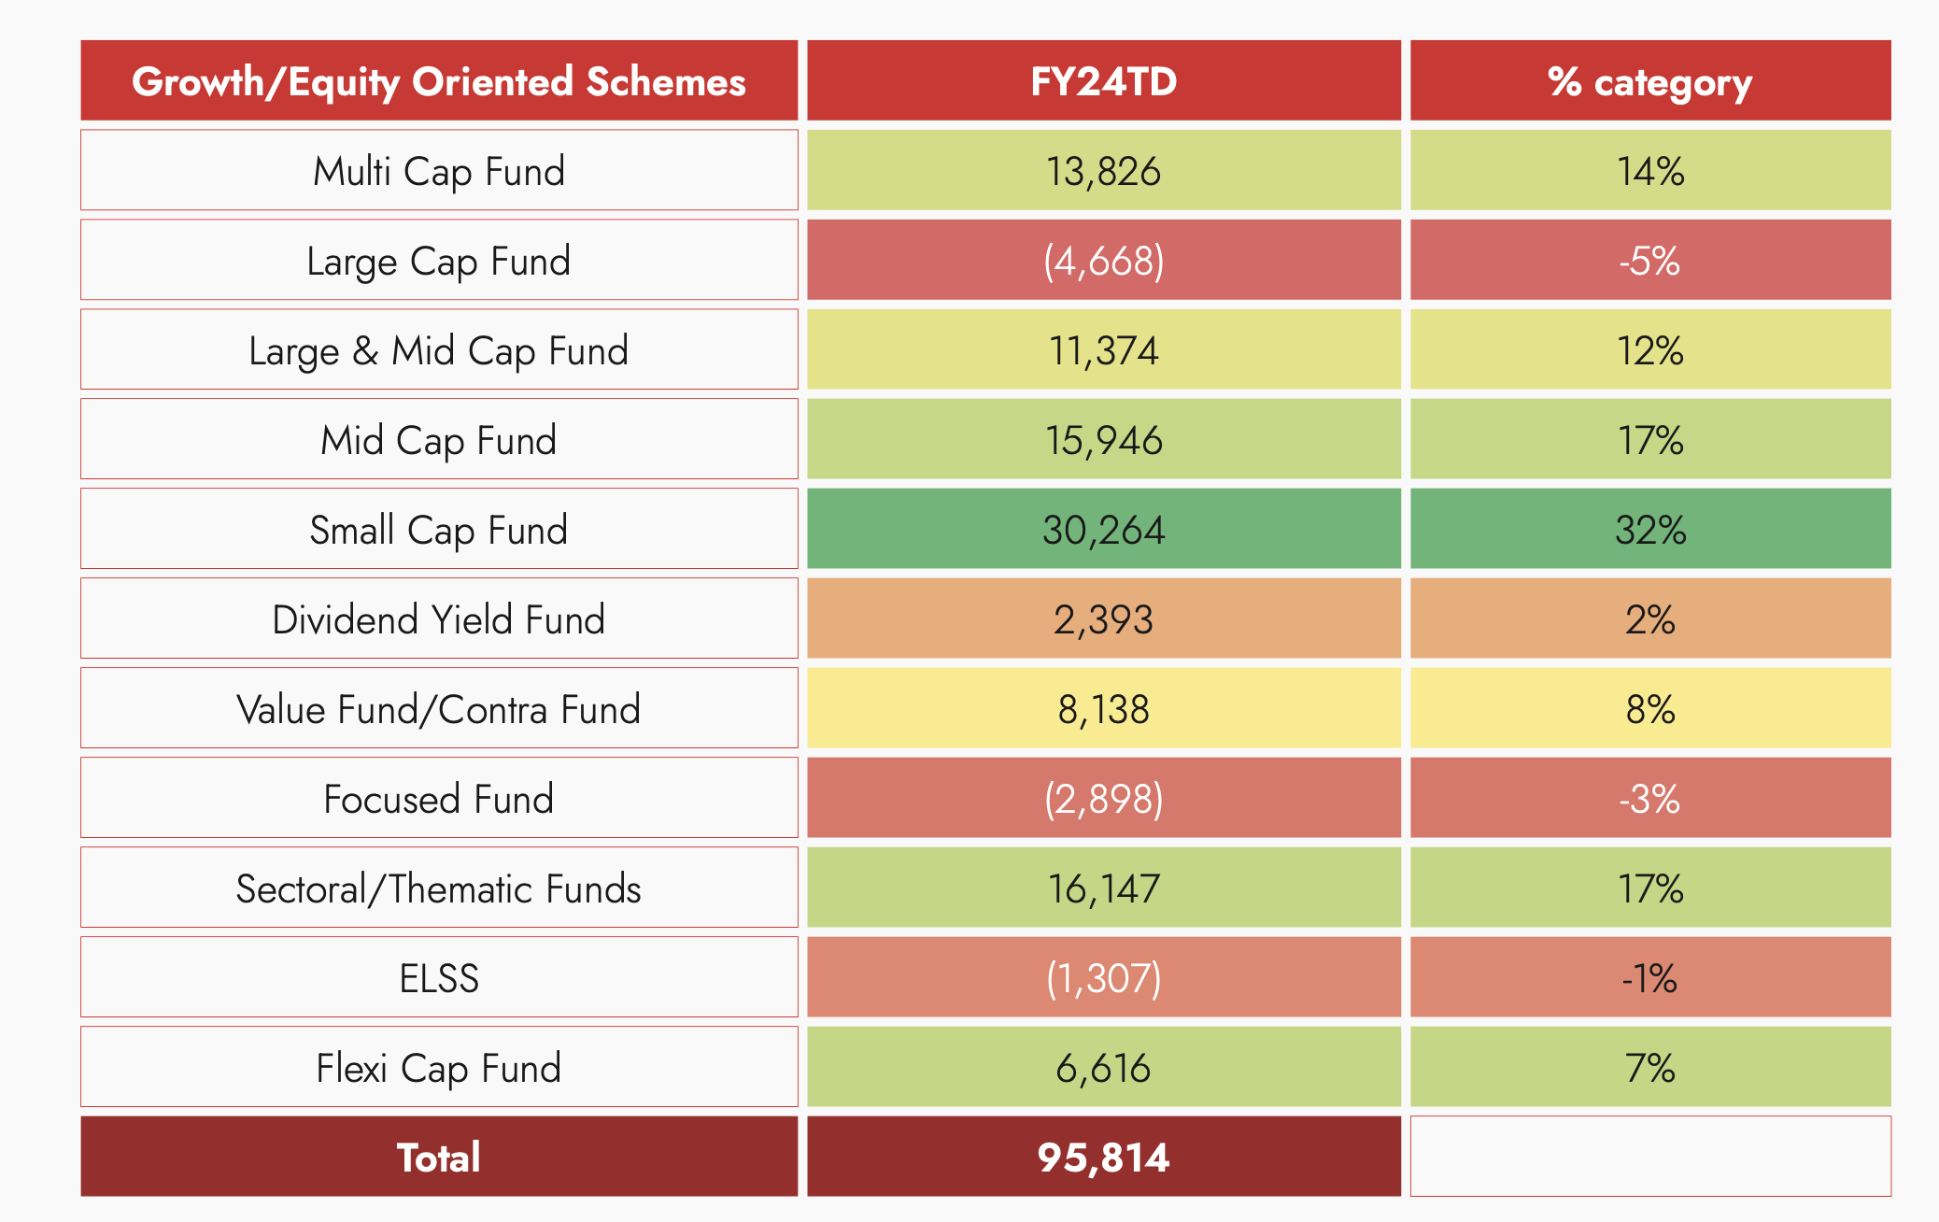Select the Small Cap Fund label

(439, 530)
